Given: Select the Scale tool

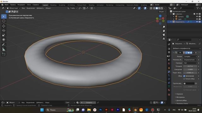Looking at the screenshot, I should (3, 35).
